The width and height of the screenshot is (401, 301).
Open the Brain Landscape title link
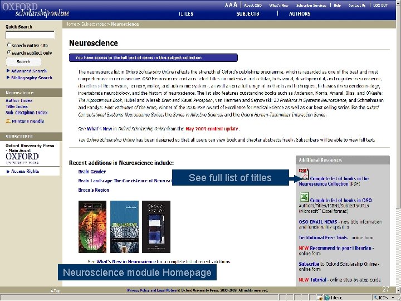[125, 181]
